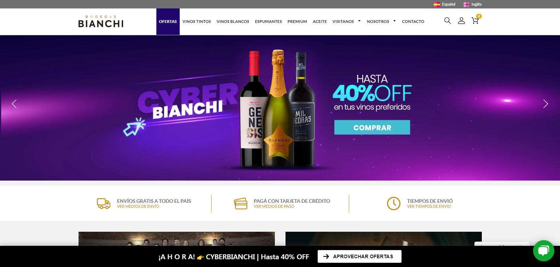Click APROVECHAR OFERTAS button

point(359,256)
